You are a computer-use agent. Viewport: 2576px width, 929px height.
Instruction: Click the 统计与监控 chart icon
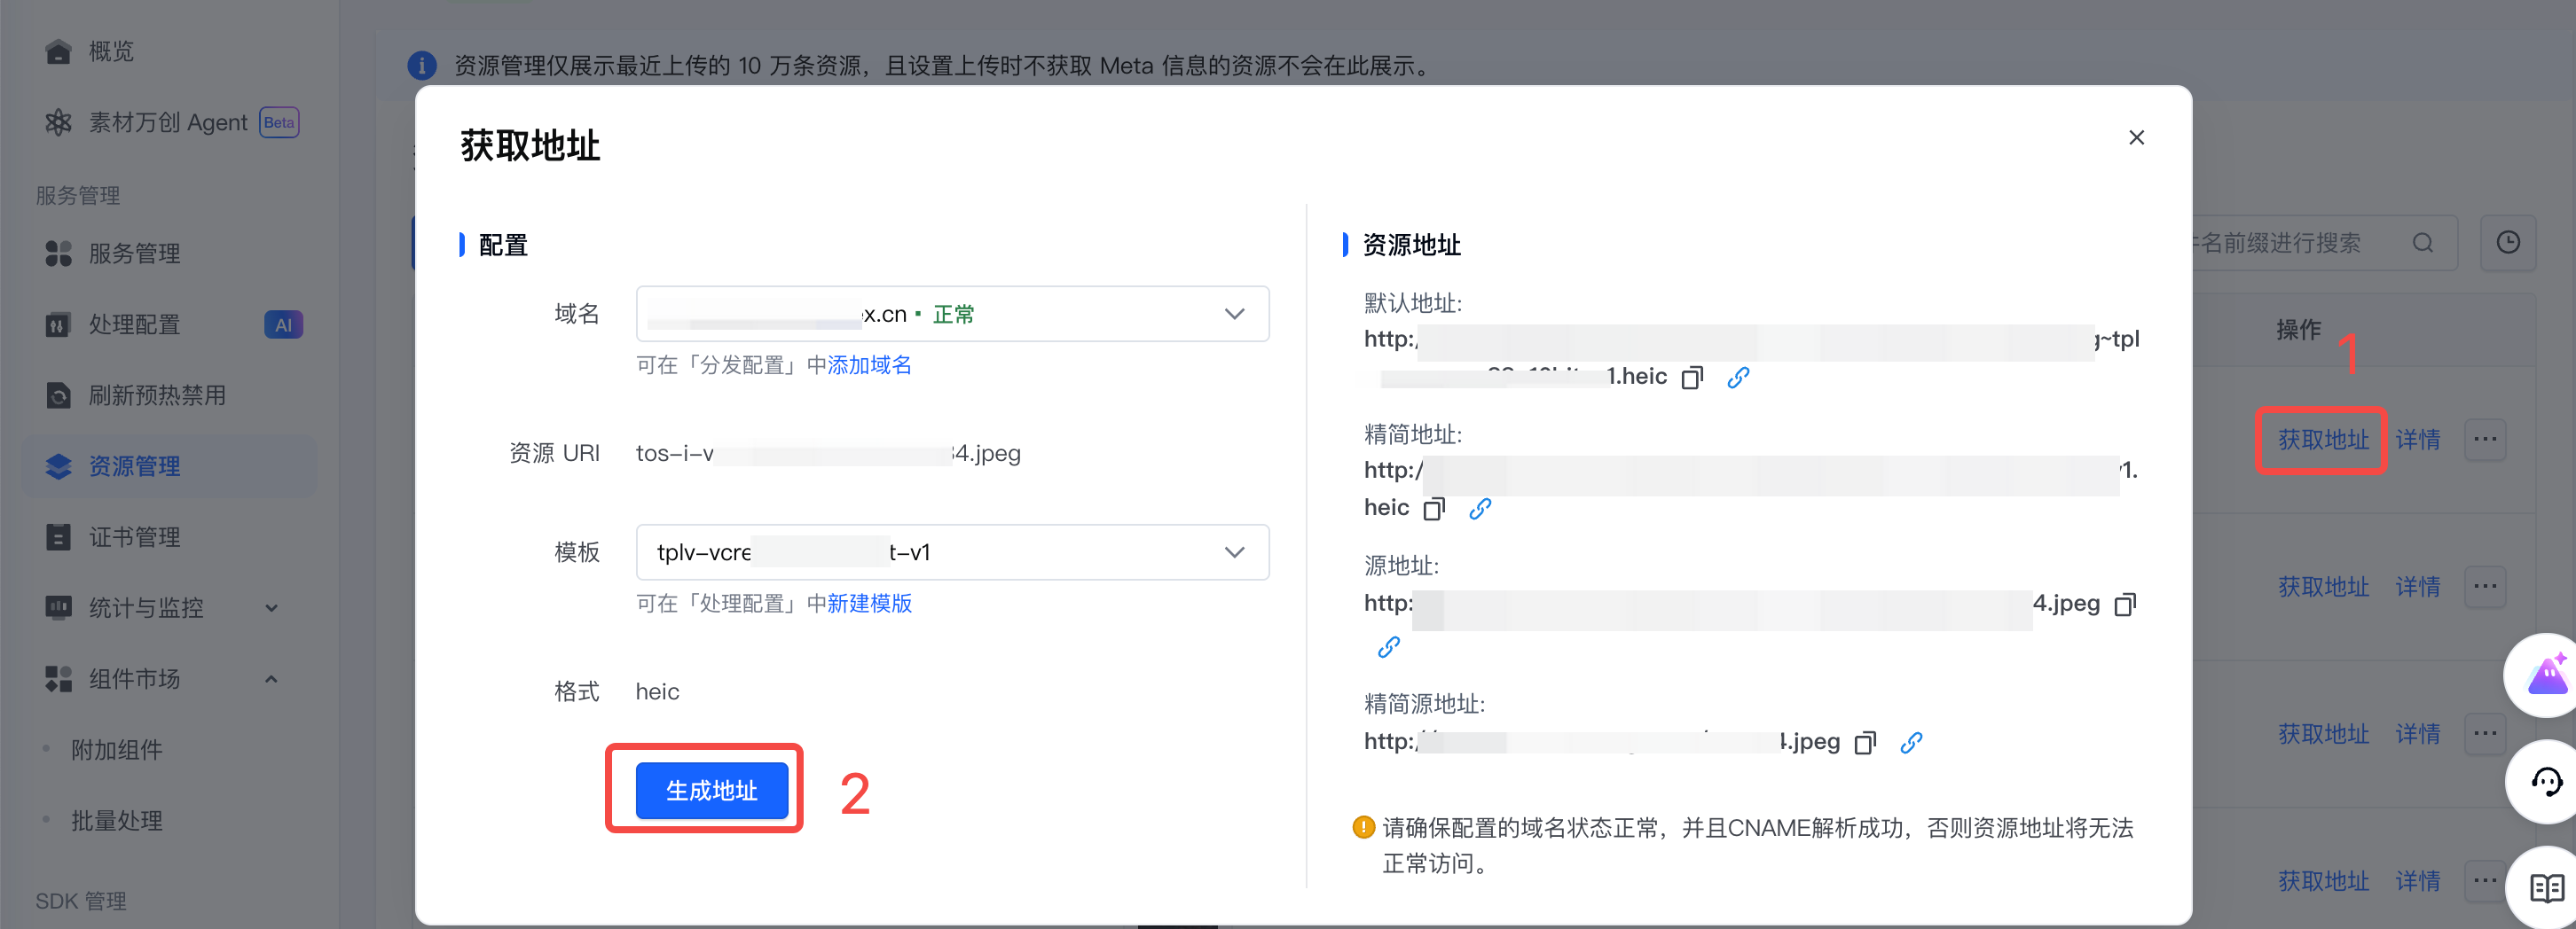[x=58, y=607]
